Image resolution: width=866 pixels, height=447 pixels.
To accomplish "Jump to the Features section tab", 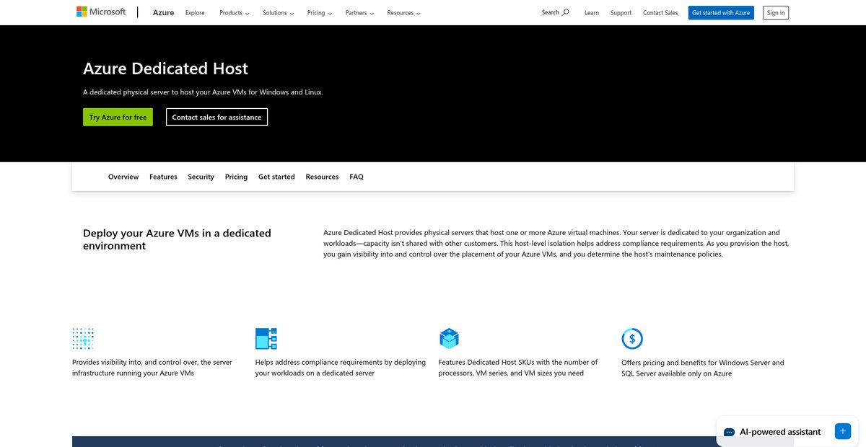I will pos(163,177).
